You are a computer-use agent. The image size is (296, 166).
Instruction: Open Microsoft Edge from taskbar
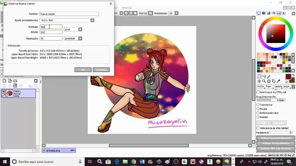click(117, 161)
